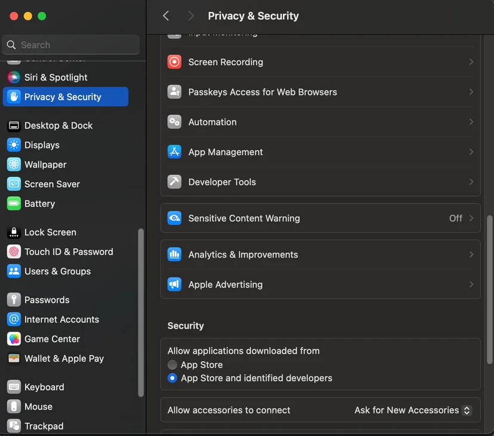Click the Lock Screen icon

[x=14, y=233]
